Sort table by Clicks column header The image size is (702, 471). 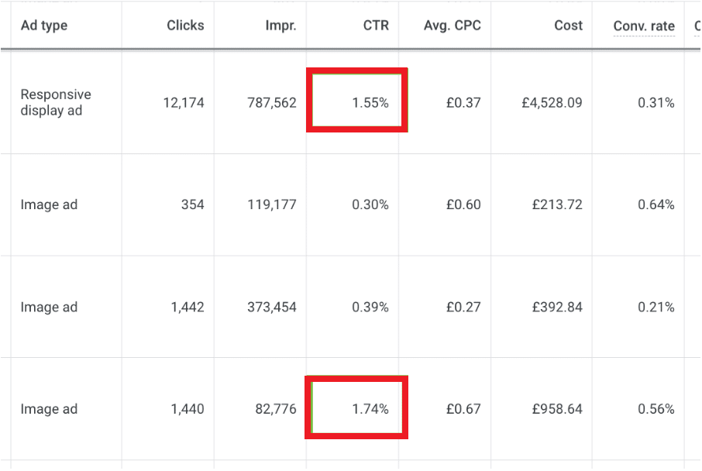(185, 26)
